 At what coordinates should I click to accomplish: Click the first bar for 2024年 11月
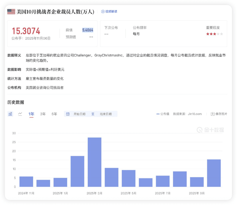26,182
